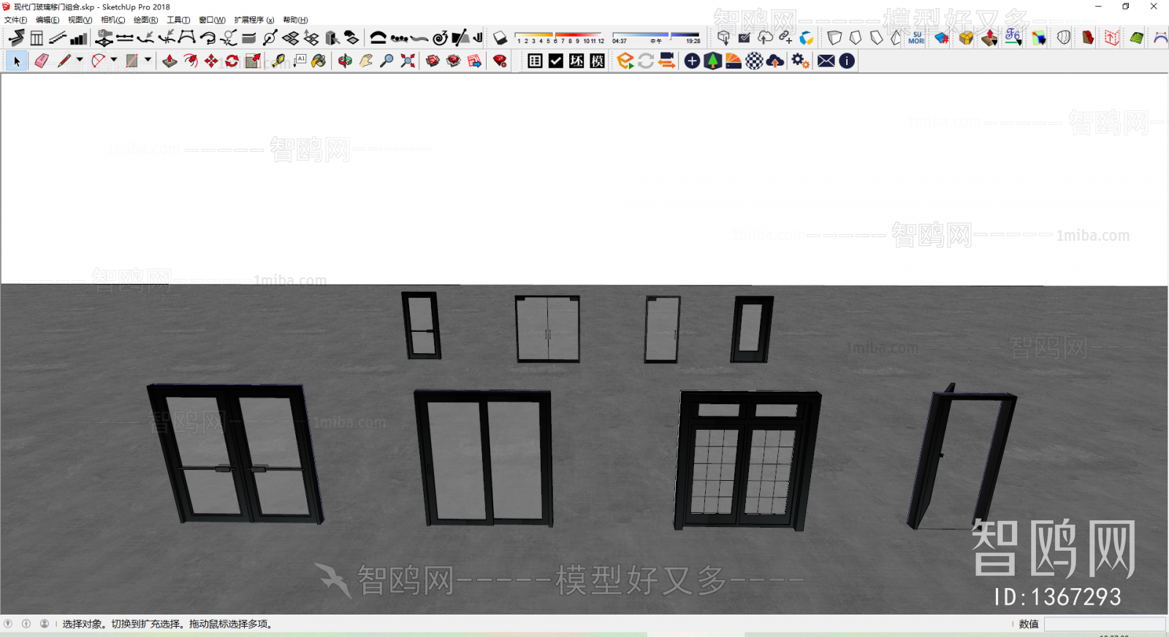Click the Zoom Extents tool

point(408,61)
